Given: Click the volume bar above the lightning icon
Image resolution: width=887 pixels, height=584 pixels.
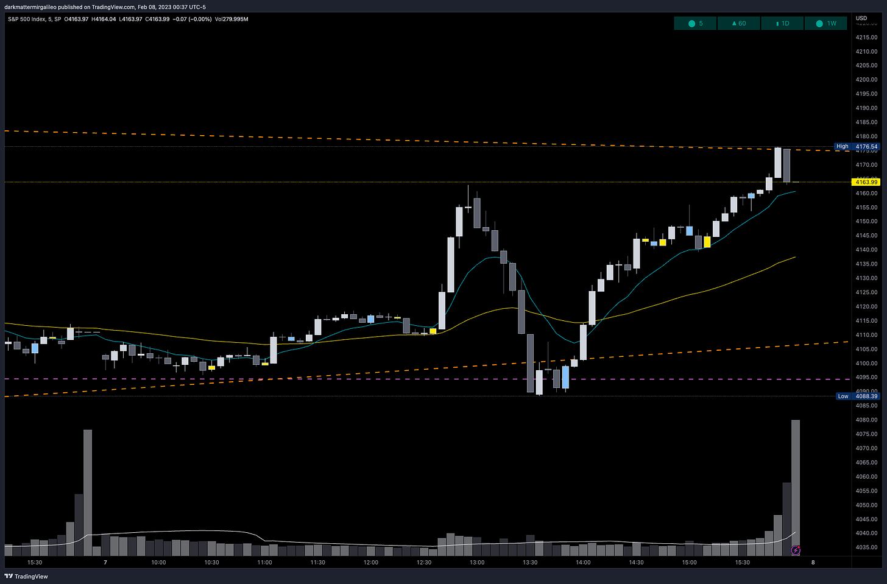Looking at the screenshot, I should point(795,487).
